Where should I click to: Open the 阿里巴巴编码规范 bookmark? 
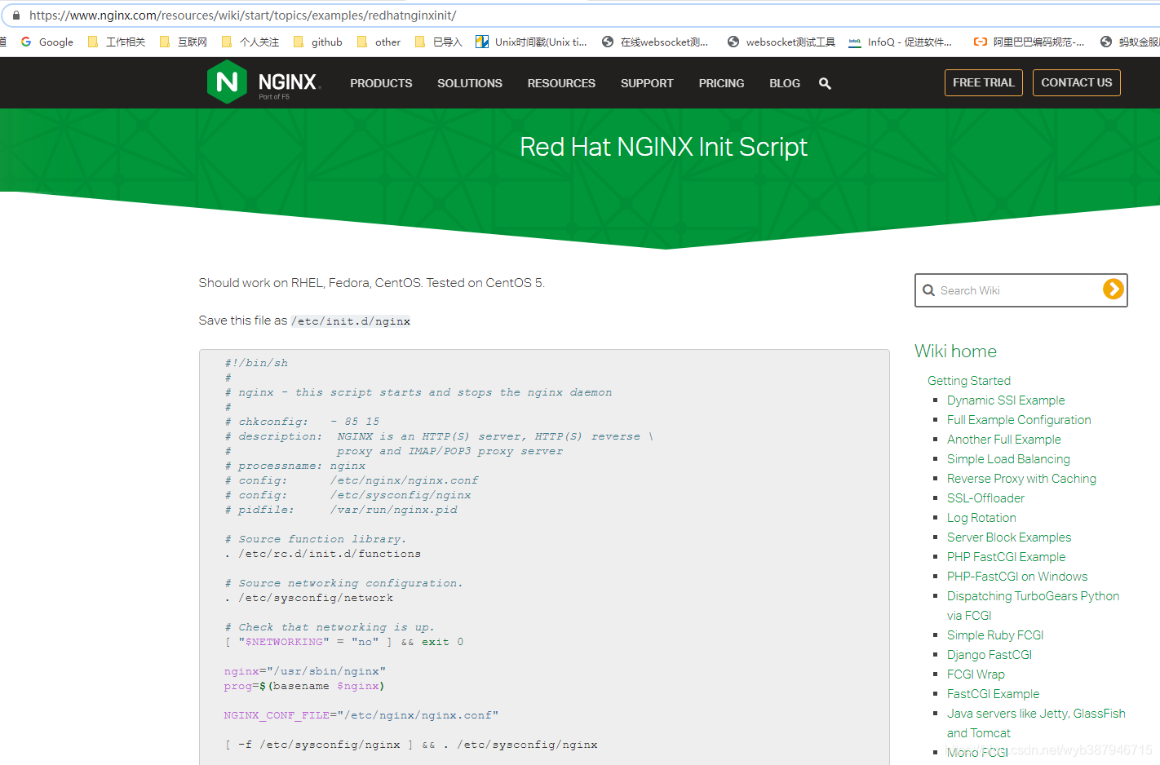pyautogui.click(x=1029, y=42)
